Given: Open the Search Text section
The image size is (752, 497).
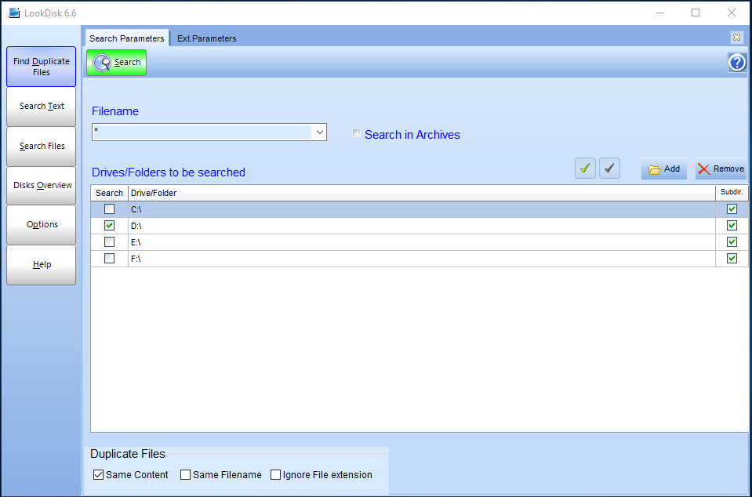Looking at the screenshot, I should coord(42,106).
